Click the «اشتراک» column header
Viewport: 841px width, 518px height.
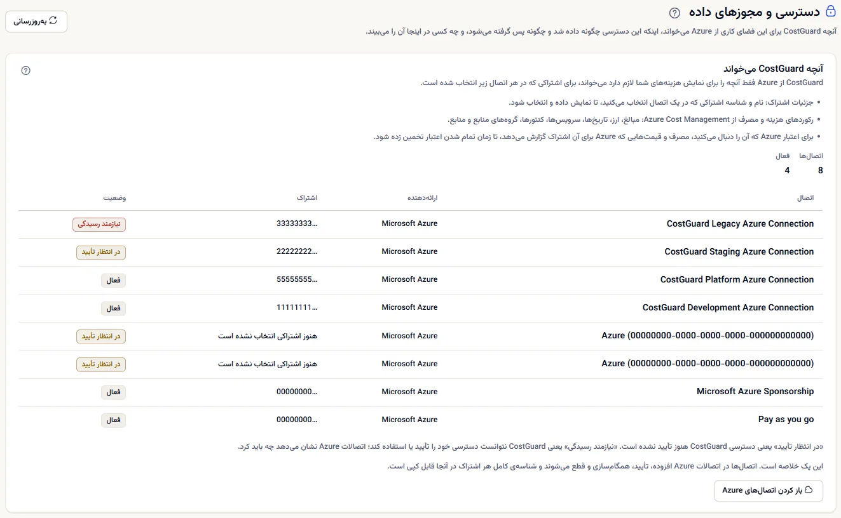point(306,198)
